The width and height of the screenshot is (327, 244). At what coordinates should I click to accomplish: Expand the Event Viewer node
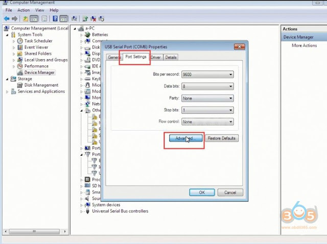pos(14,47)
